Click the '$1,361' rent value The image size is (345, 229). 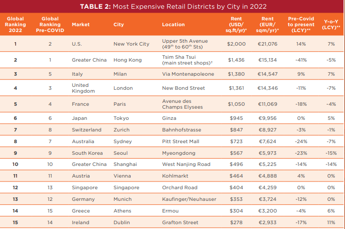[x=236, y=88]
